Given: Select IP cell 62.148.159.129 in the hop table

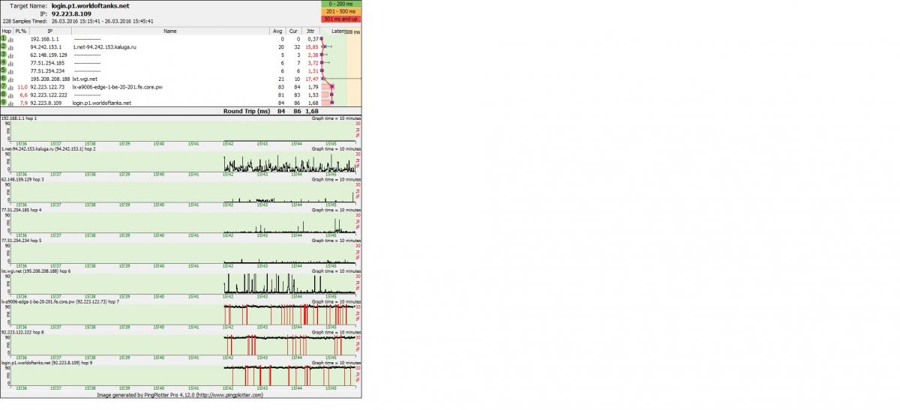Looking at the screenshot, I should click(49, 55).
